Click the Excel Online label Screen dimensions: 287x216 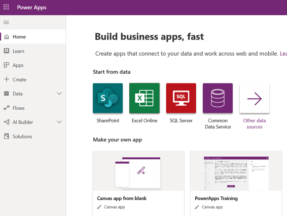pyautogui.click(x=145, y=120)
